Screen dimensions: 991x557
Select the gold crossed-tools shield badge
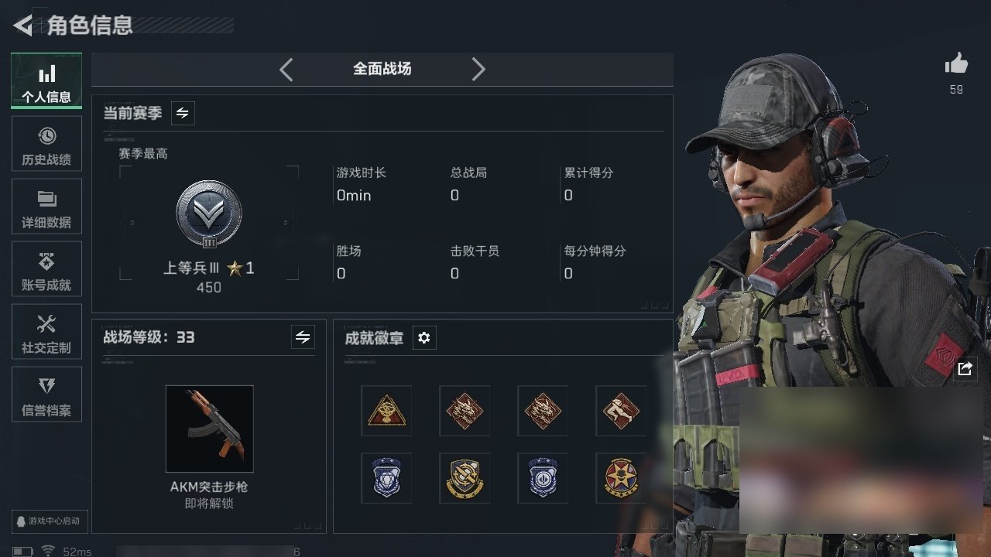coord(465,478)
